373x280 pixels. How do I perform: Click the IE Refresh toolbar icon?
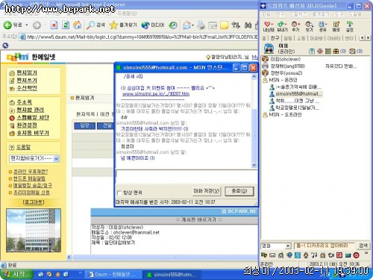pos(66,25)
